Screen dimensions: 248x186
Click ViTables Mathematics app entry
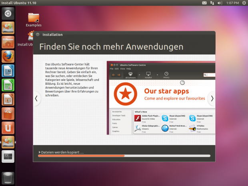click(202, 129)
